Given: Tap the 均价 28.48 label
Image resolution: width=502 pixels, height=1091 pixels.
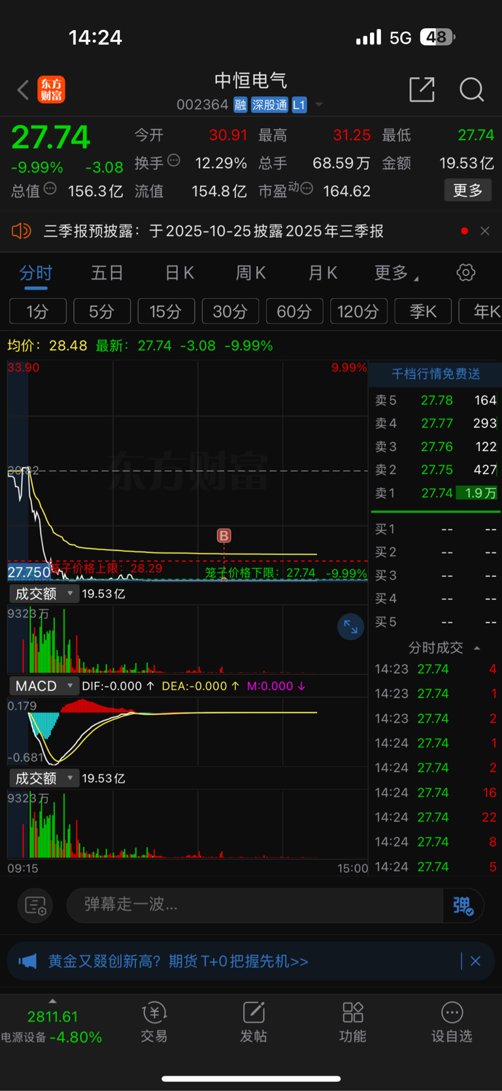Looking at the screenshot, I should (47, 345).
